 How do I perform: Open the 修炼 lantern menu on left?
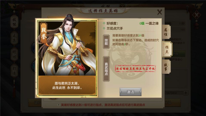tap(14, 54)
